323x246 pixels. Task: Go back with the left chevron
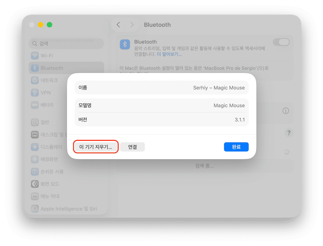118,25
